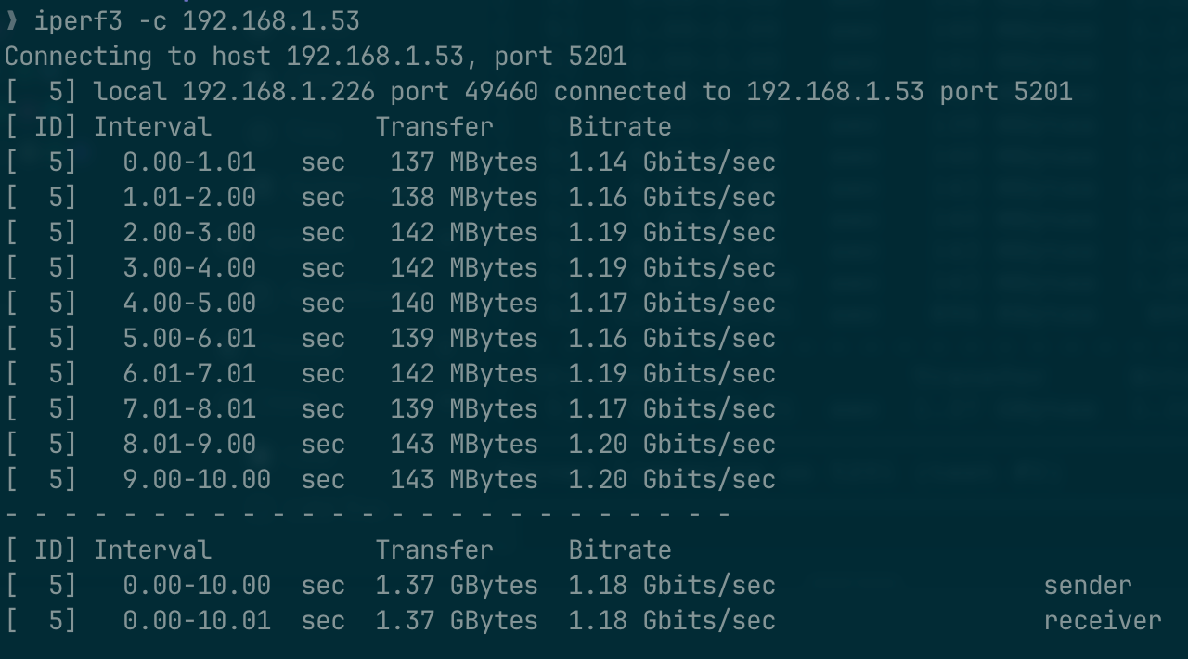Click the 140 MBytes transfer value

(x=463, y=303)
